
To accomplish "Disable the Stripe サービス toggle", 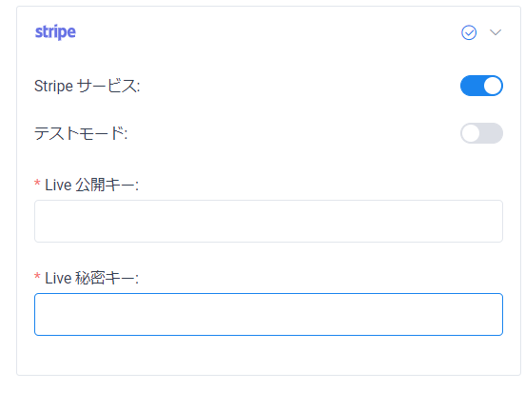I will (481, 86).
